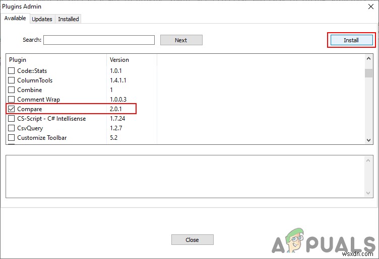Tick the CS-Script - C# Intellisense checkbox
379x259 pixels.
pyautogui.click(x=12, y=118)
